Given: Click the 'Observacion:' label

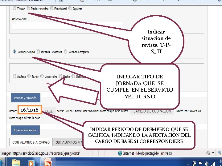Looking at the screenshot, I should coord(19,19).
